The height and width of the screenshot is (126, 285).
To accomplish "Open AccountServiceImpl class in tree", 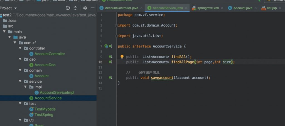I will tap(57, 92).
